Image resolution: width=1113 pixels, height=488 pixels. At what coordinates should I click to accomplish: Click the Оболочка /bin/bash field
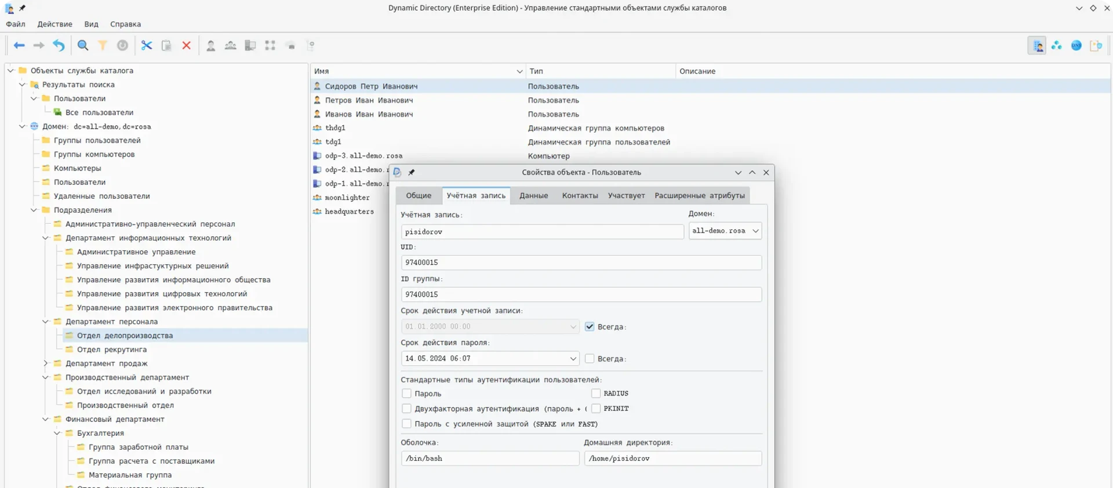(490, 458)
